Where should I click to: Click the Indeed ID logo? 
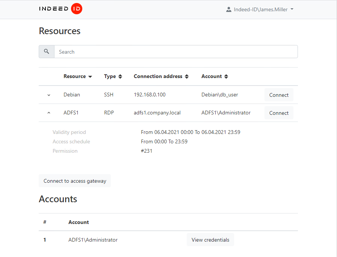click(x=60, y=9)
